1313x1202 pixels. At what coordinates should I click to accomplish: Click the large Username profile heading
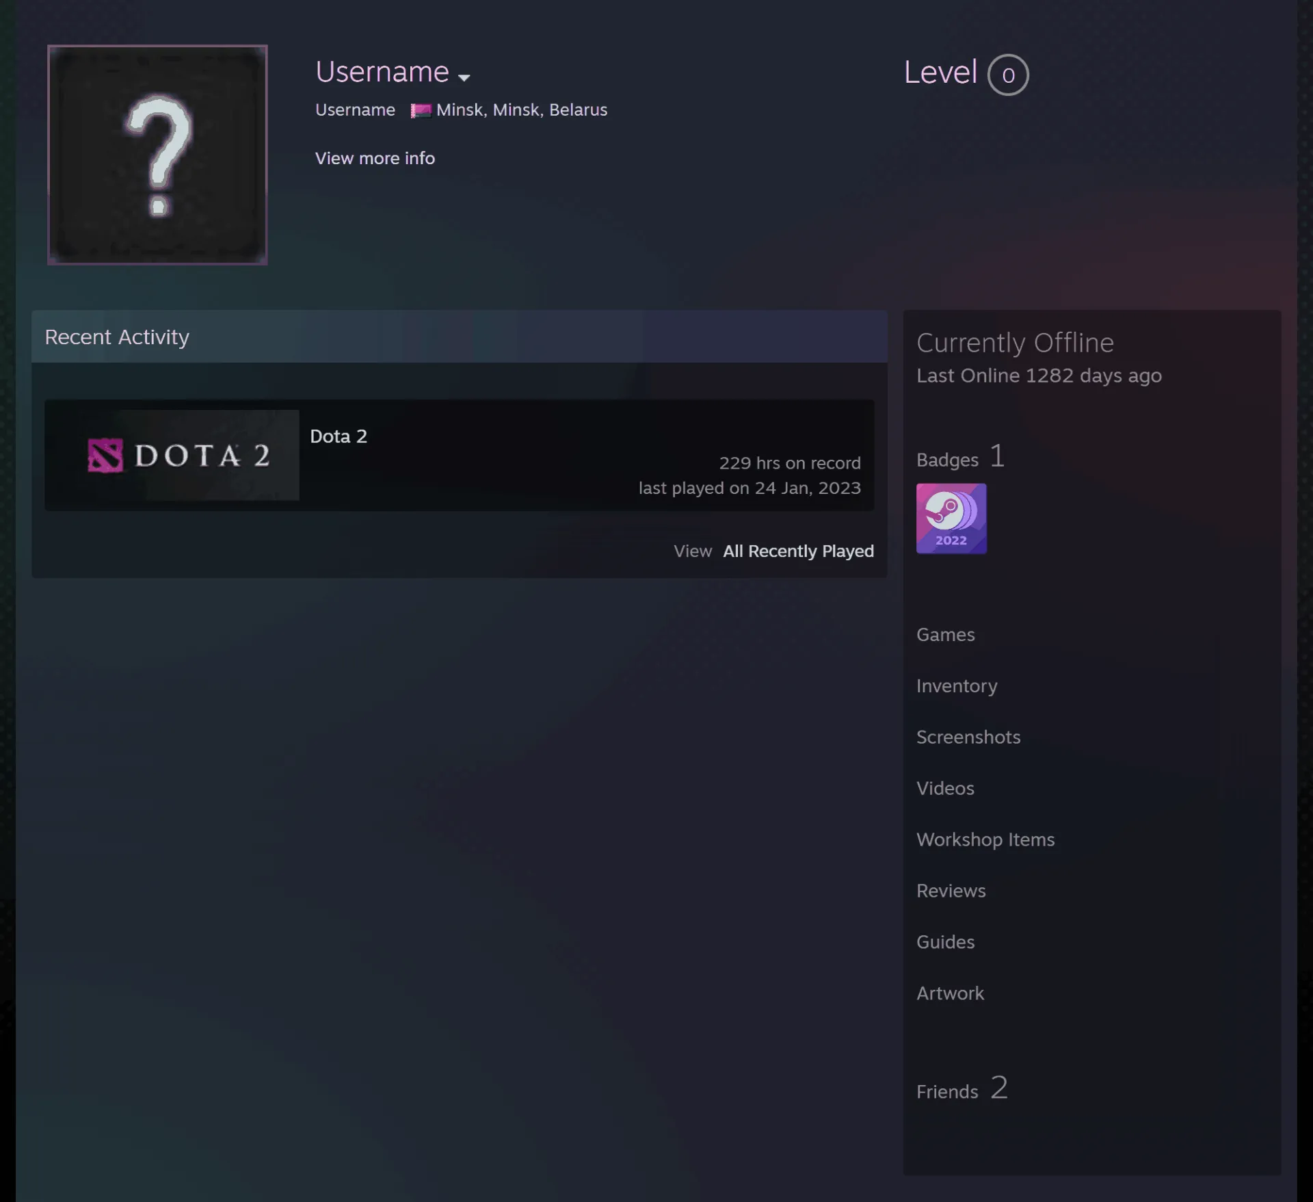coord(382,72)
